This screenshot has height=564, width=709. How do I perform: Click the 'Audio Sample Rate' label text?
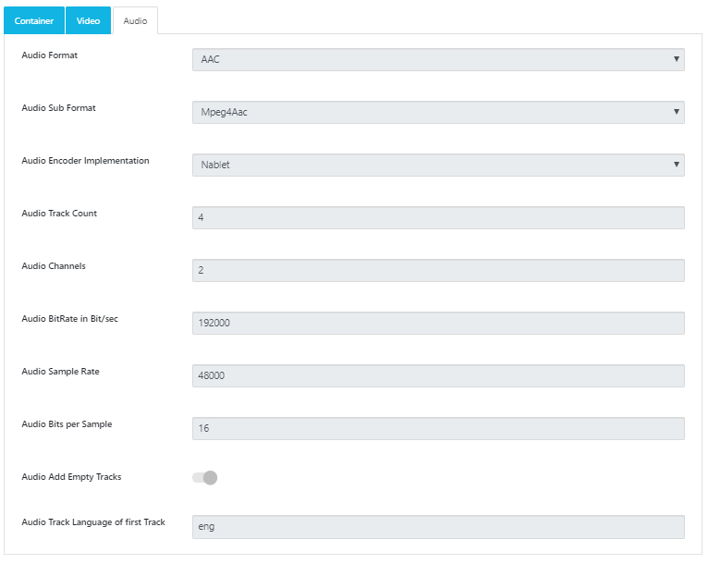[60, 372]
